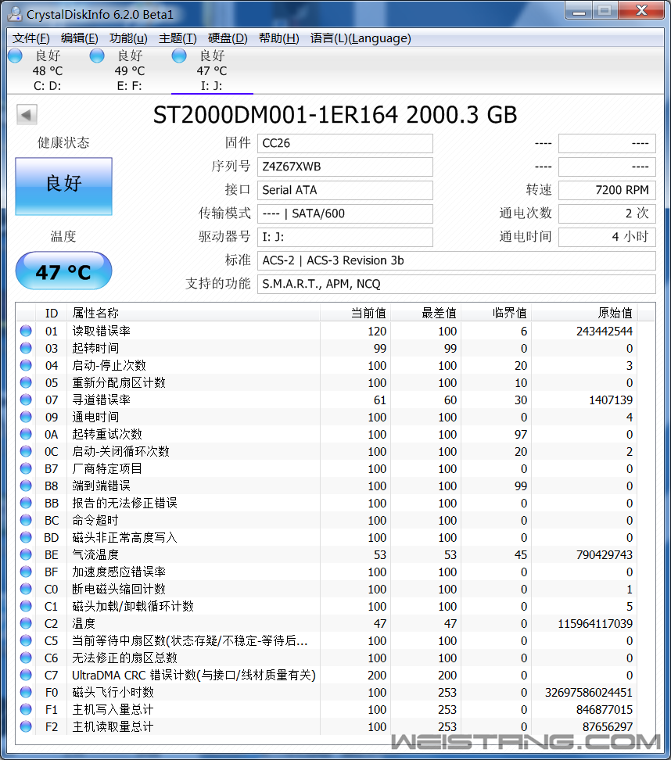Select the raw value 243442544
Viewport: 671px width, 760px height.
click(x=604, y=332)
